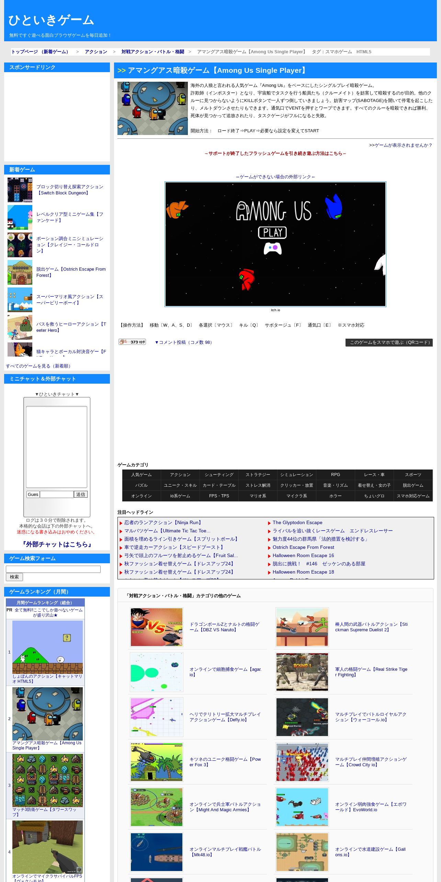Click the ひといきゲーム site title
Image resolution: width=441 pixels, height=882 pixels.
(x=51, y=20)
